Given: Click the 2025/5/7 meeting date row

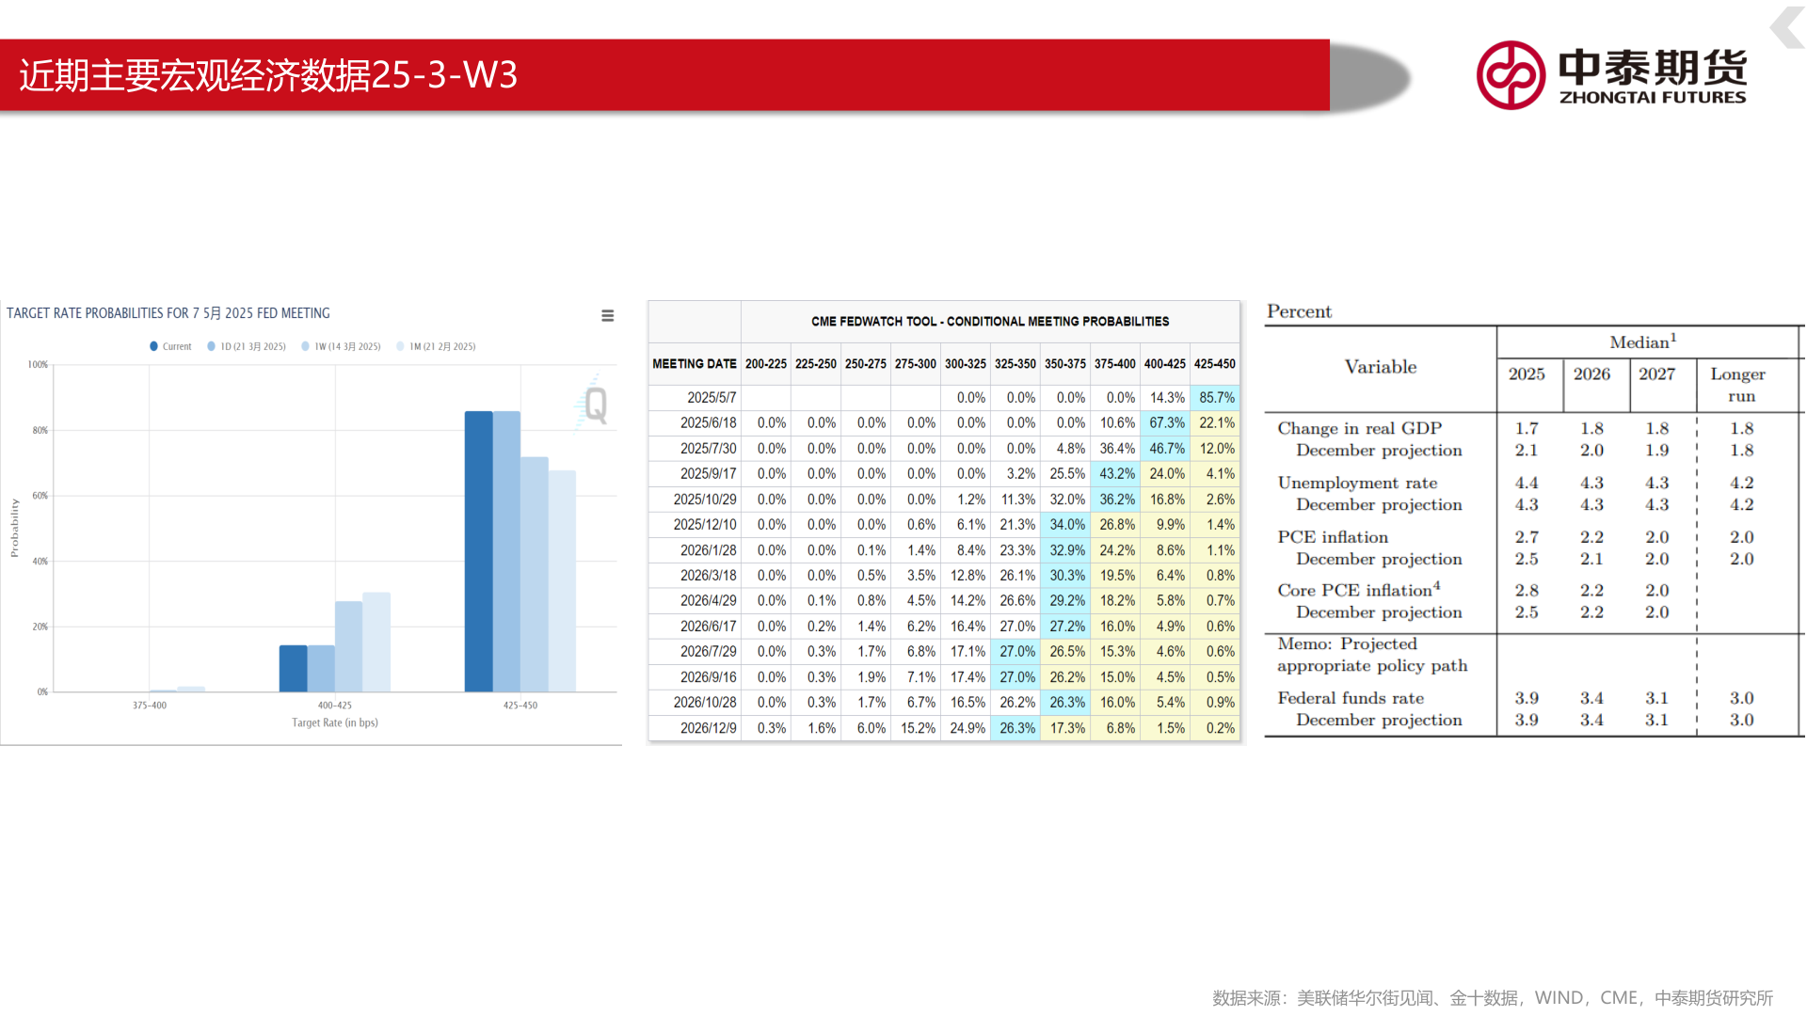Looking at the screenshot, I should tap(712, 398).
